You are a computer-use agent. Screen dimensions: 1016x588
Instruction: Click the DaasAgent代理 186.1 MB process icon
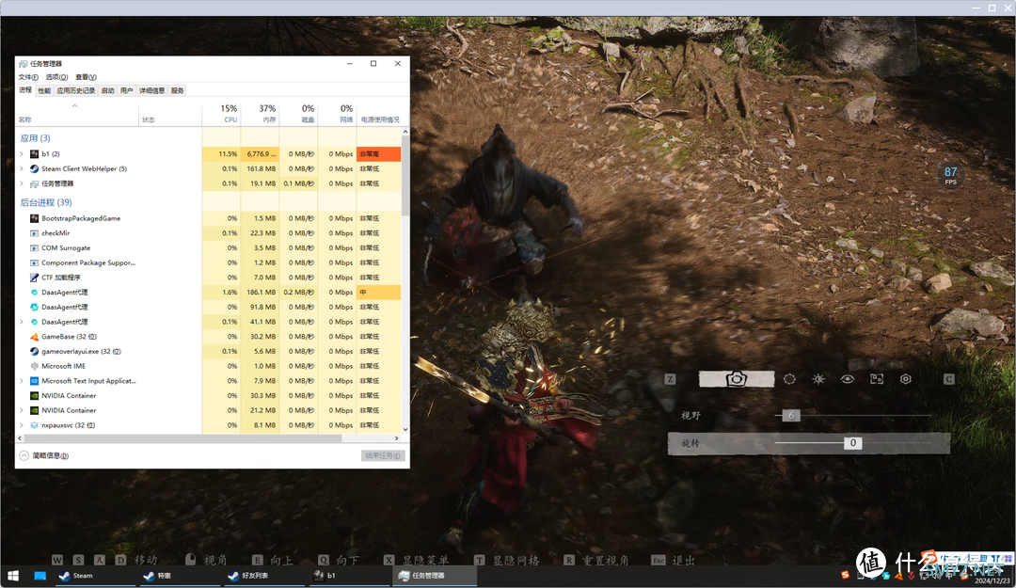pyautogui.click(x=35, y=293)
